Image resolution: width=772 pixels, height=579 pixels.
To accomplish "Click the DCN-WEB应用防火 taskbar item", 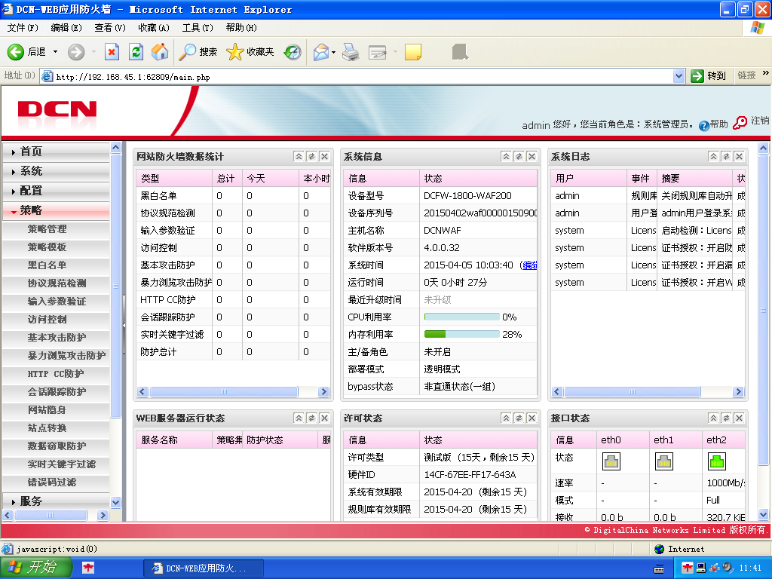I will click(x=204, y=568).
